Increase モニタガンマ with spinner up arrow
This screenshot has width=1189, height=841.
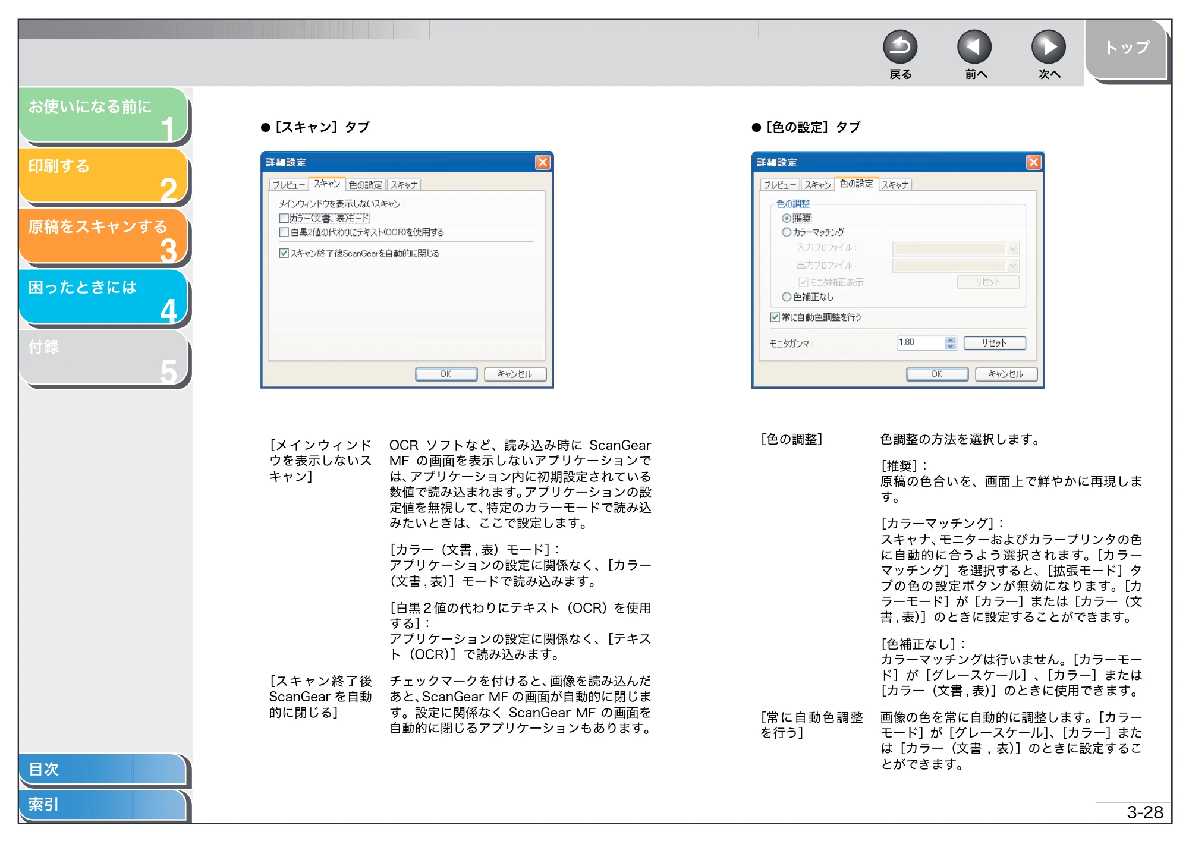coord(950,340)
